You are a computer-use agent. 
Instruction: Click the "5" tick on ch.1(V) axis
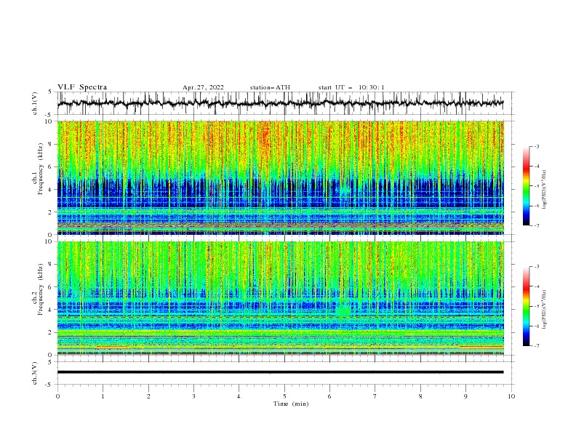point(50,92)
